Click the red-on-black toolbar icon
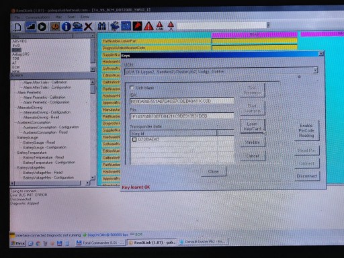Screen dimensions: 344x258 [x=137, y=26]
